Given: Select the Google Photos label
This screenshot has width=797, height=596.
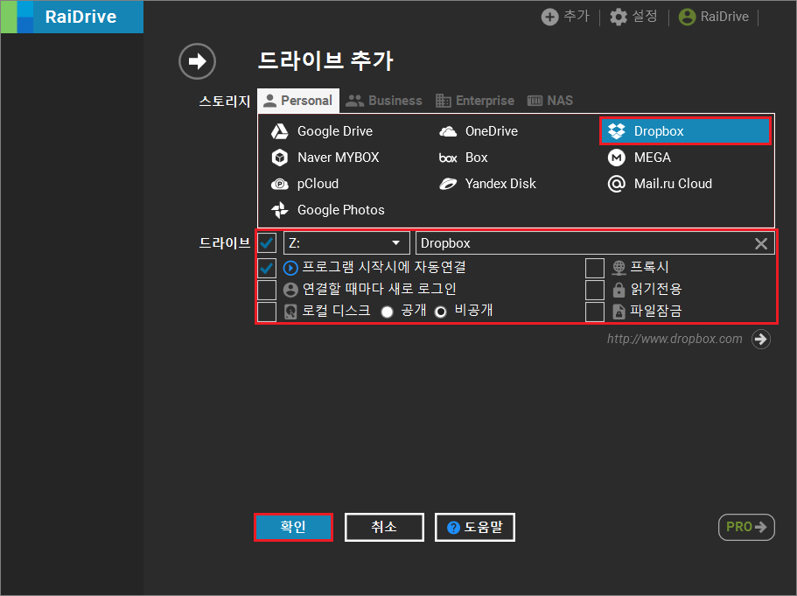Looking at the screenshot, I should click(341, 210).
